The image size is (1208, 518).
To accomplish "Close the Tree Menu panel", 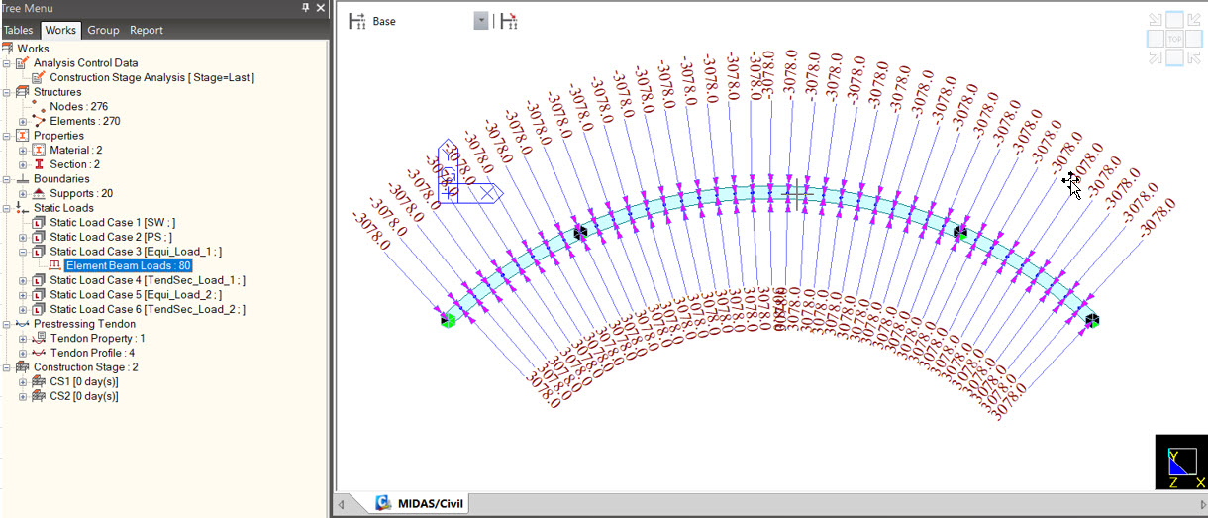I will coord(320,8).
